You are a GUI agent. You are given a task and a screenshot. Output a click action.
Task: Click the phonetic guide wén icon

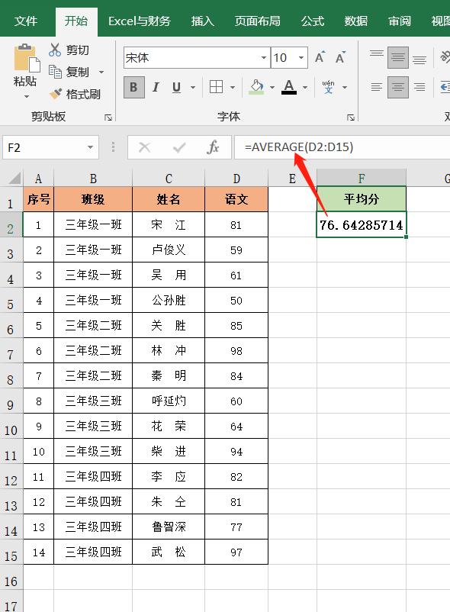pos(328,87)
